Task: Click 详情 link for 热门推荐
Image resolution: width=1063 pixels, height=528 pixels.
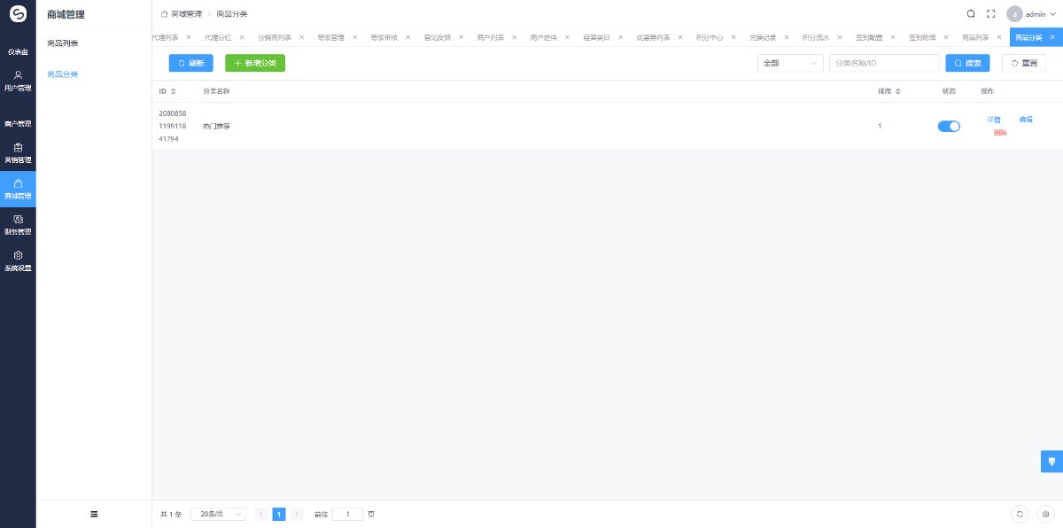Action: 994,120
